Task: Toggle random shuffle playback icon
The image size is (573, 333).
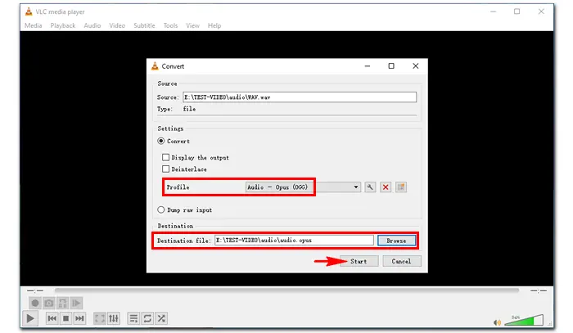Action: (161, 318)
